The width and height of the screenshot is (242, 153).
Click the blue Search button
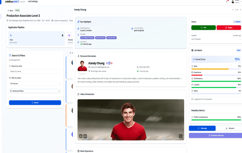coord(35,103)
